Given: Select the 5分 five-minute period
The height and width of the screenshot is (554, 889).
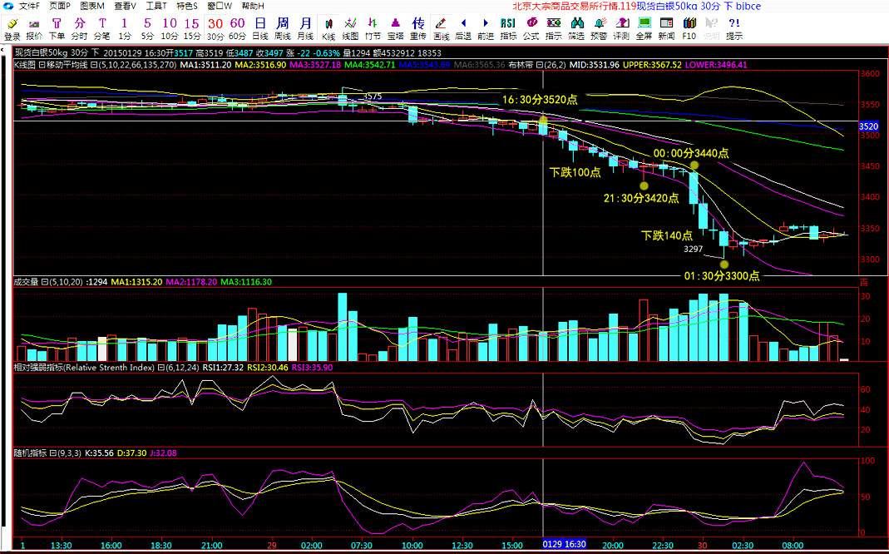Looking at the screenshot, I should tap(147, 29).
